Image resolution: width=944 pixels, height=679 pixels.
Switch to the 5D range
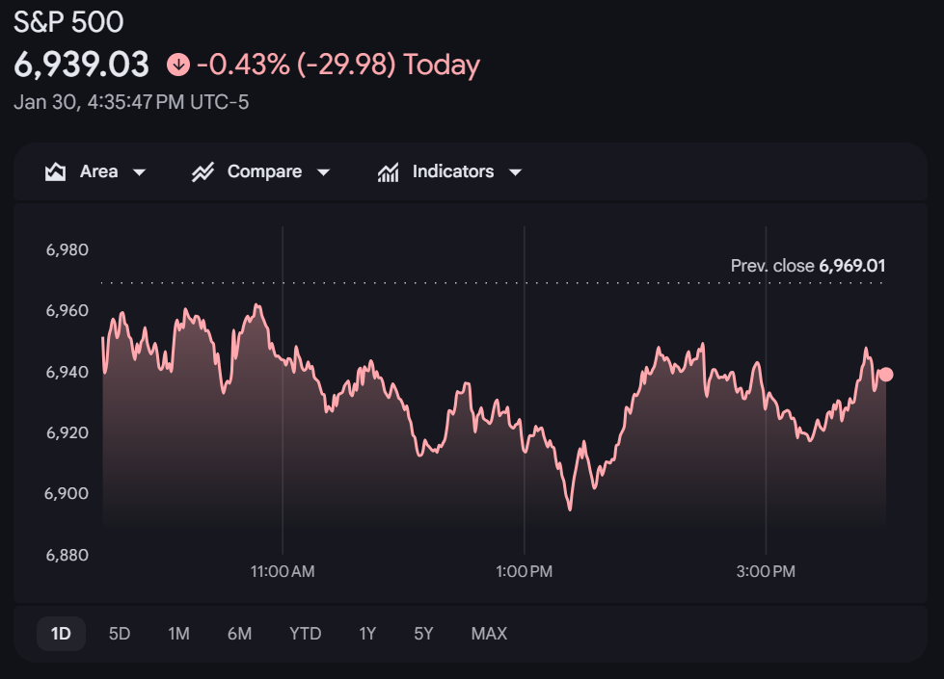pyautogui.click(x=120, y=634)
